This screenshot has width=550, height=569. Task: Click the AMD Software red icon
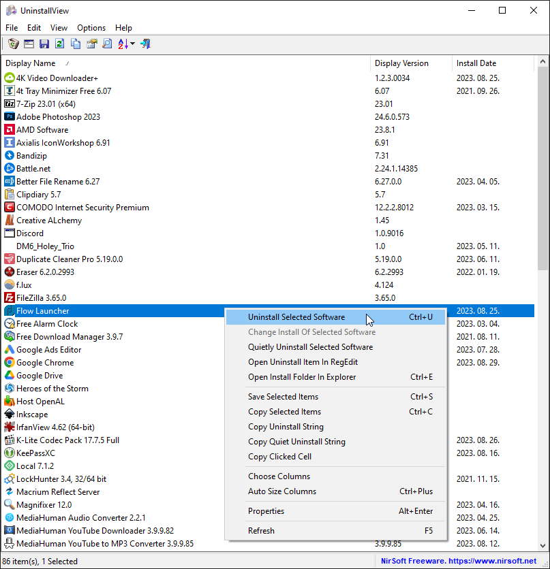click(x=10, y=129)
